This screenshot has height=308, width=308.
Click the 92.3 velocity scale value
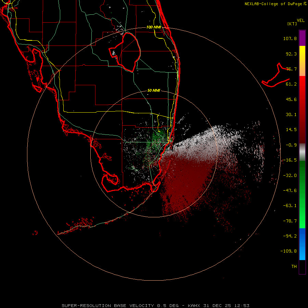click(x=291, y=54)
